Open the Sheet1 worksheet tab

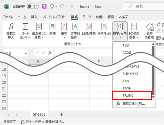[39, 114]
